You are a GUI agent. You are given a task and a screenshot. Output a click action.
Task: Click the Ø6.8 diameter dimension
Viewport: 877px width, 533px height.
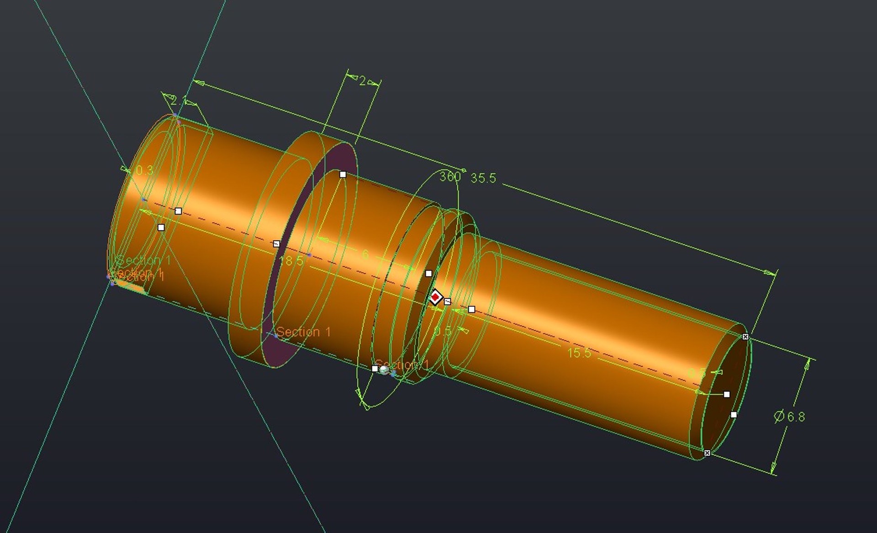click(790, 417)
